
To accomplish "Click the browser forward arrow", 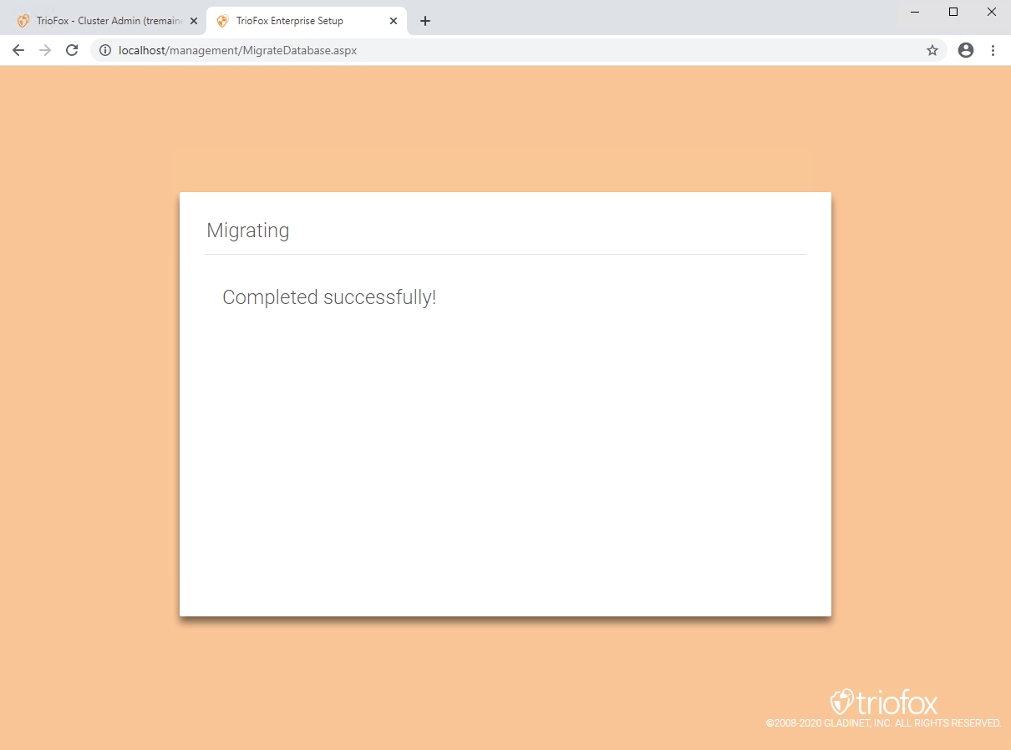I will pyautogui.click(x=45, y=50).
